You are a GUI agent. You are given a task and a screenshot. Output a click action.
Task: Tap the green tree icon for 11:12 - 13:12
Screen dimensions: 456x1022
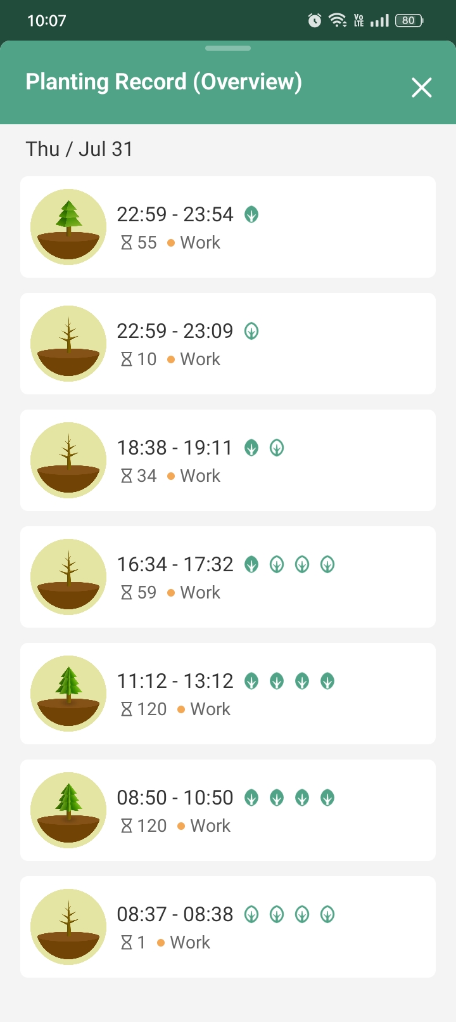click(x=68, y=694)
